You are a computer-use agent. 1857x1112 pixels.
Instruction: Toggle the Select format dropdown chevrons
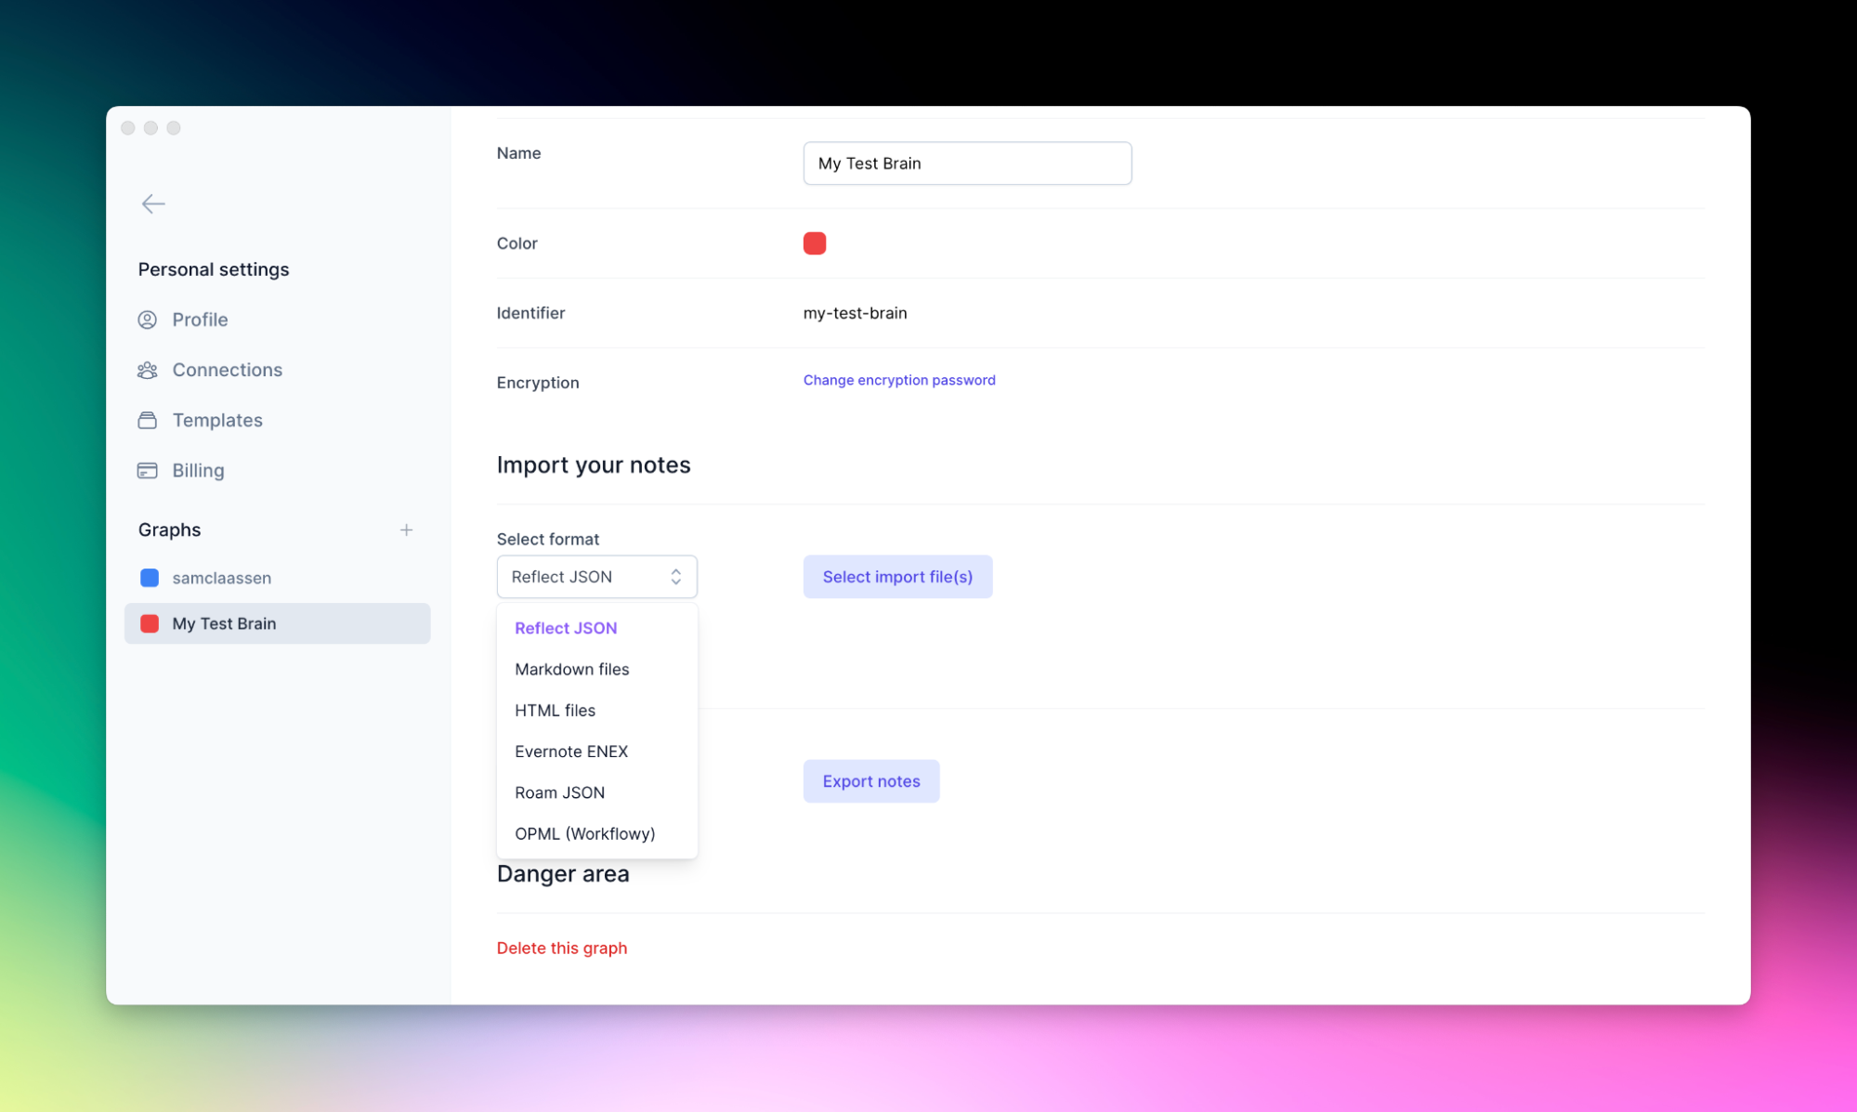click(675, 577)
